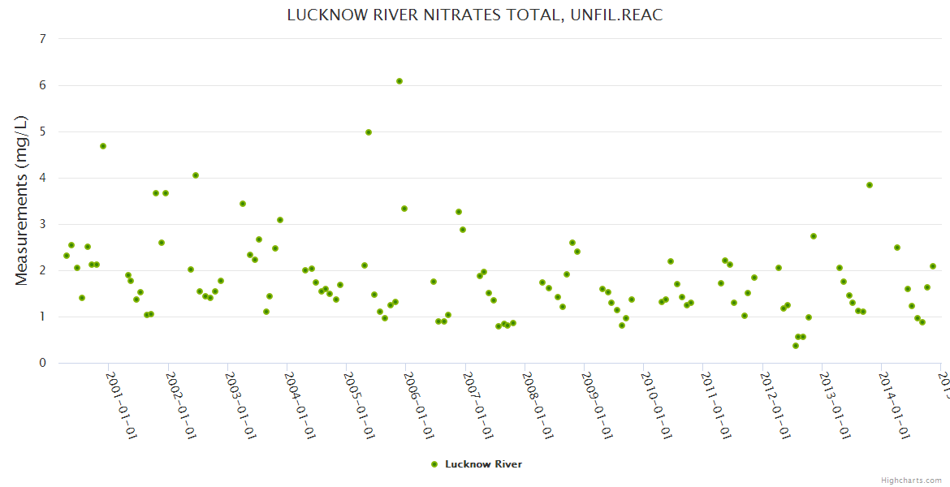Click the y-axis label 7

42,39
